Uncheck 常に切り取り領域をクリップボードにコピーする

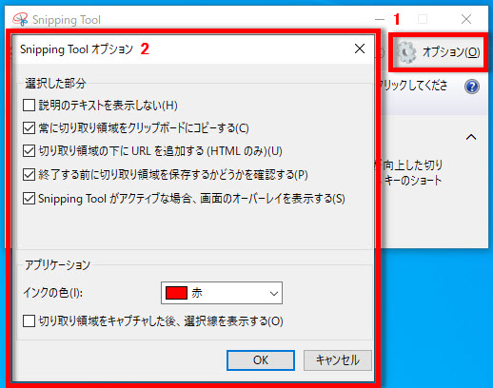coord(29,128)
